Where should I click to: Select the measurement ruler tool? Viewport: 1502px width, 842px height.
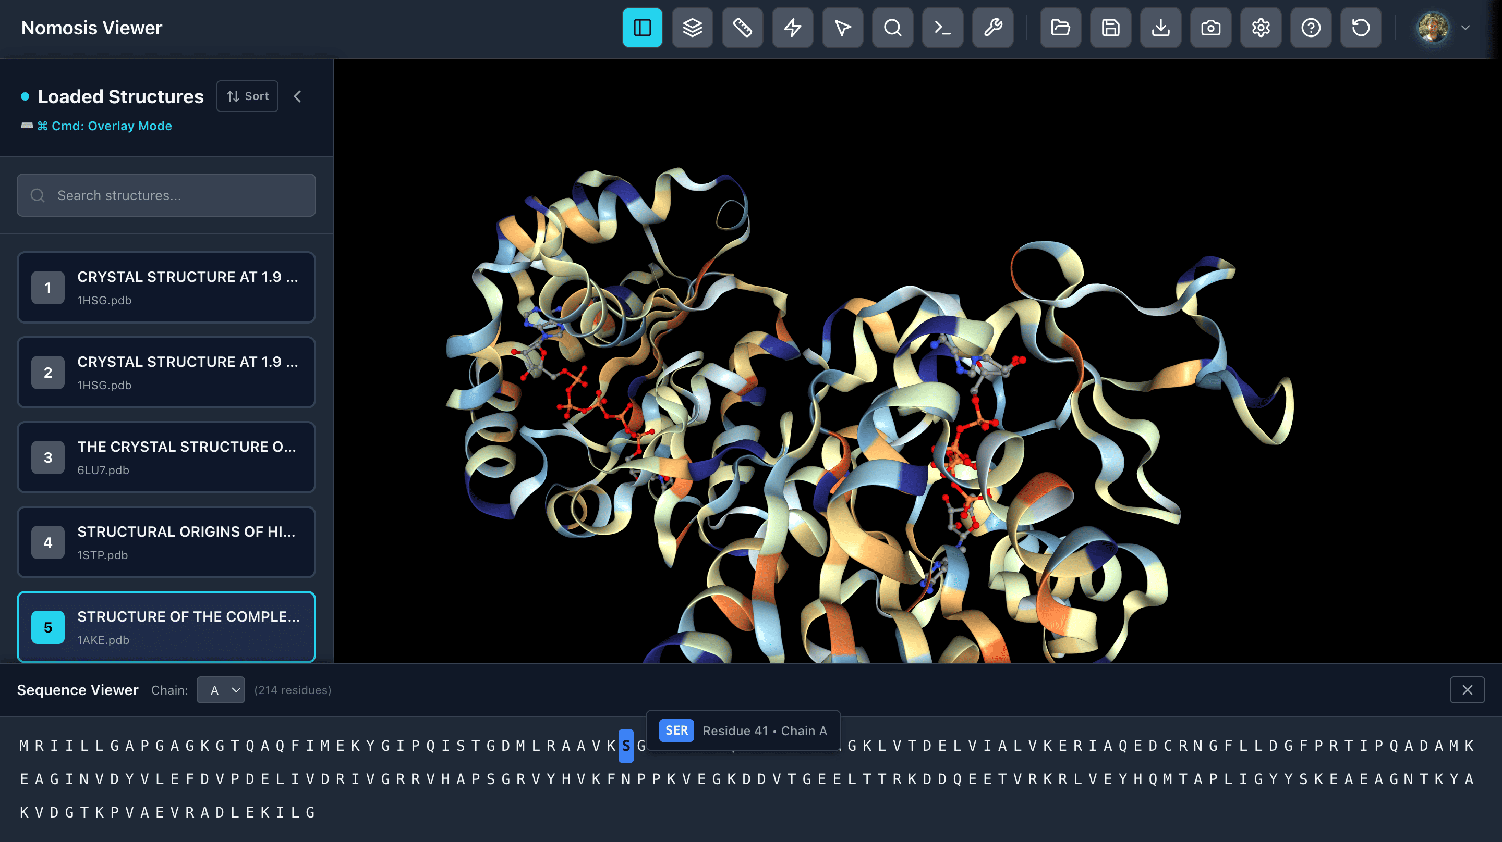742,28
